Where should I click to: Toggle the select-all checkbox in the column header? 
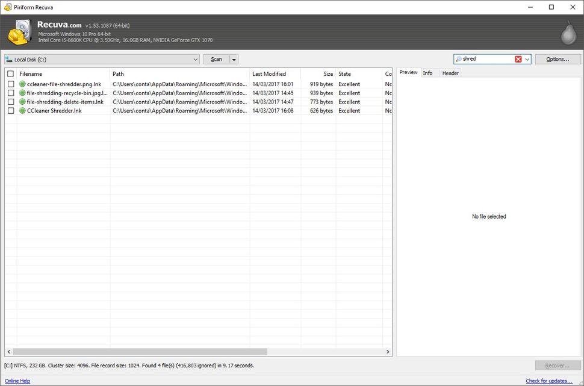pos(10,73)
